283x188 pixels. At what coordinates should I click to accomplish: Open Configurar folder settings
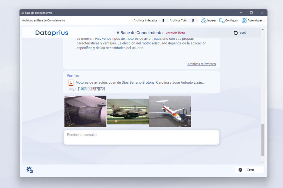click(222, 20)
